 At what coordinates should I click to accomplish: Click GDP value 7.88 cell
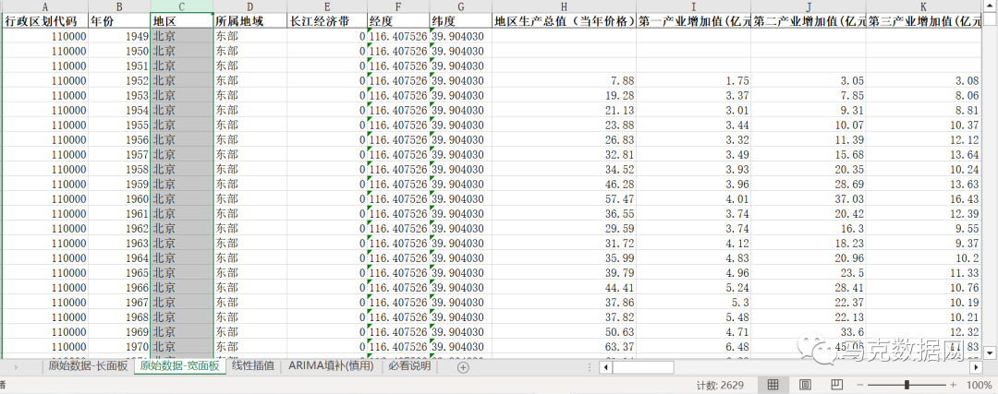tap(564, 80)
